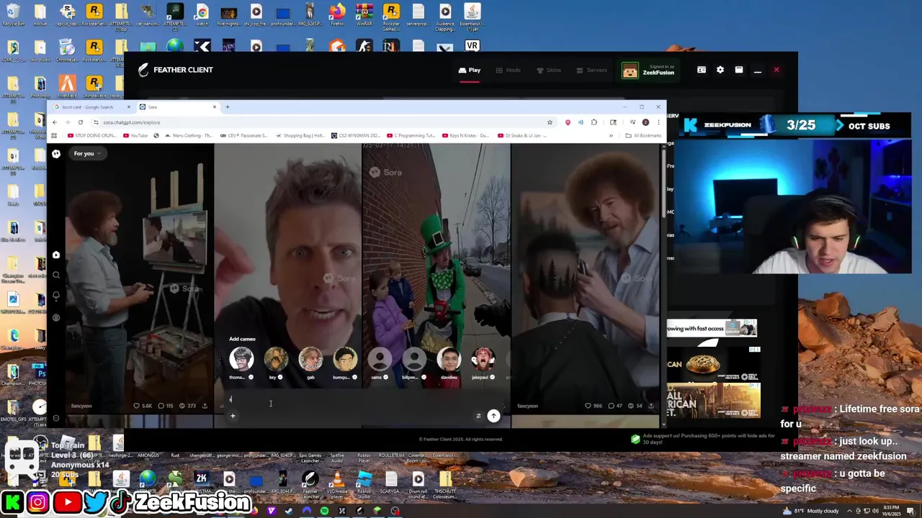Open the YouTube bookmark
Image resolution: width=922 pixels, height=518 pixels.
[x=135, y=135]
